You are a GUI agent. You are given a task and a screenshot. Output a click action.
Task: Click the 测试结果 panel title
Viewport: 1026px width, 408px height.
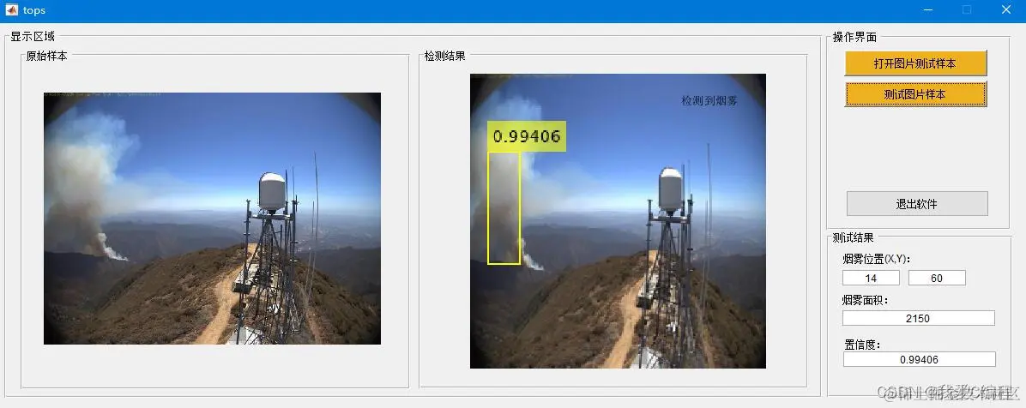pos(854,238)
